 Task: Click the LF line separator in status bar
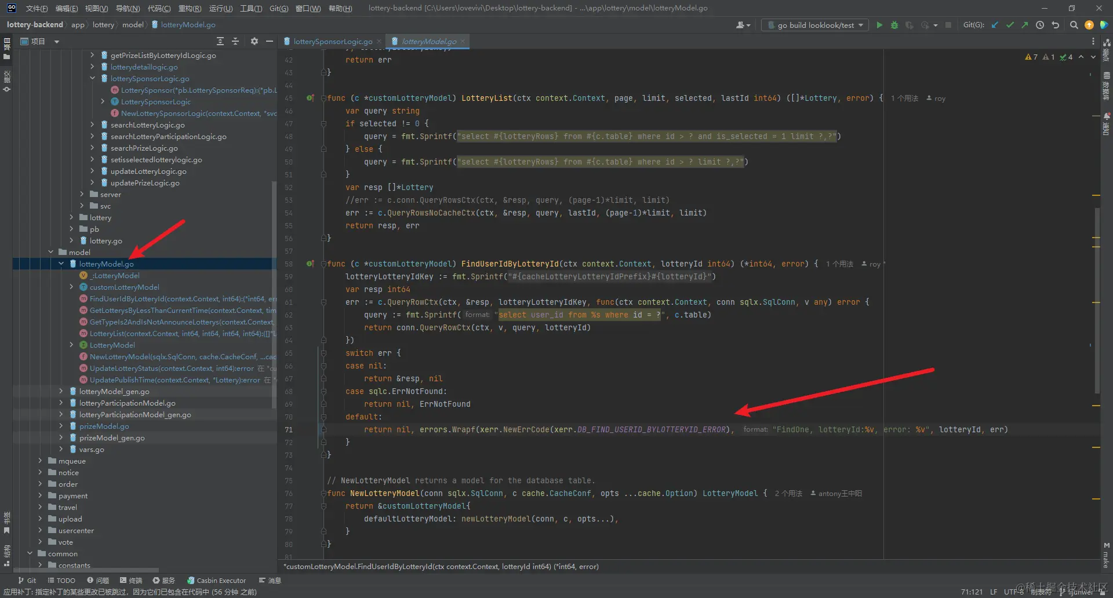tap(994, 592)
